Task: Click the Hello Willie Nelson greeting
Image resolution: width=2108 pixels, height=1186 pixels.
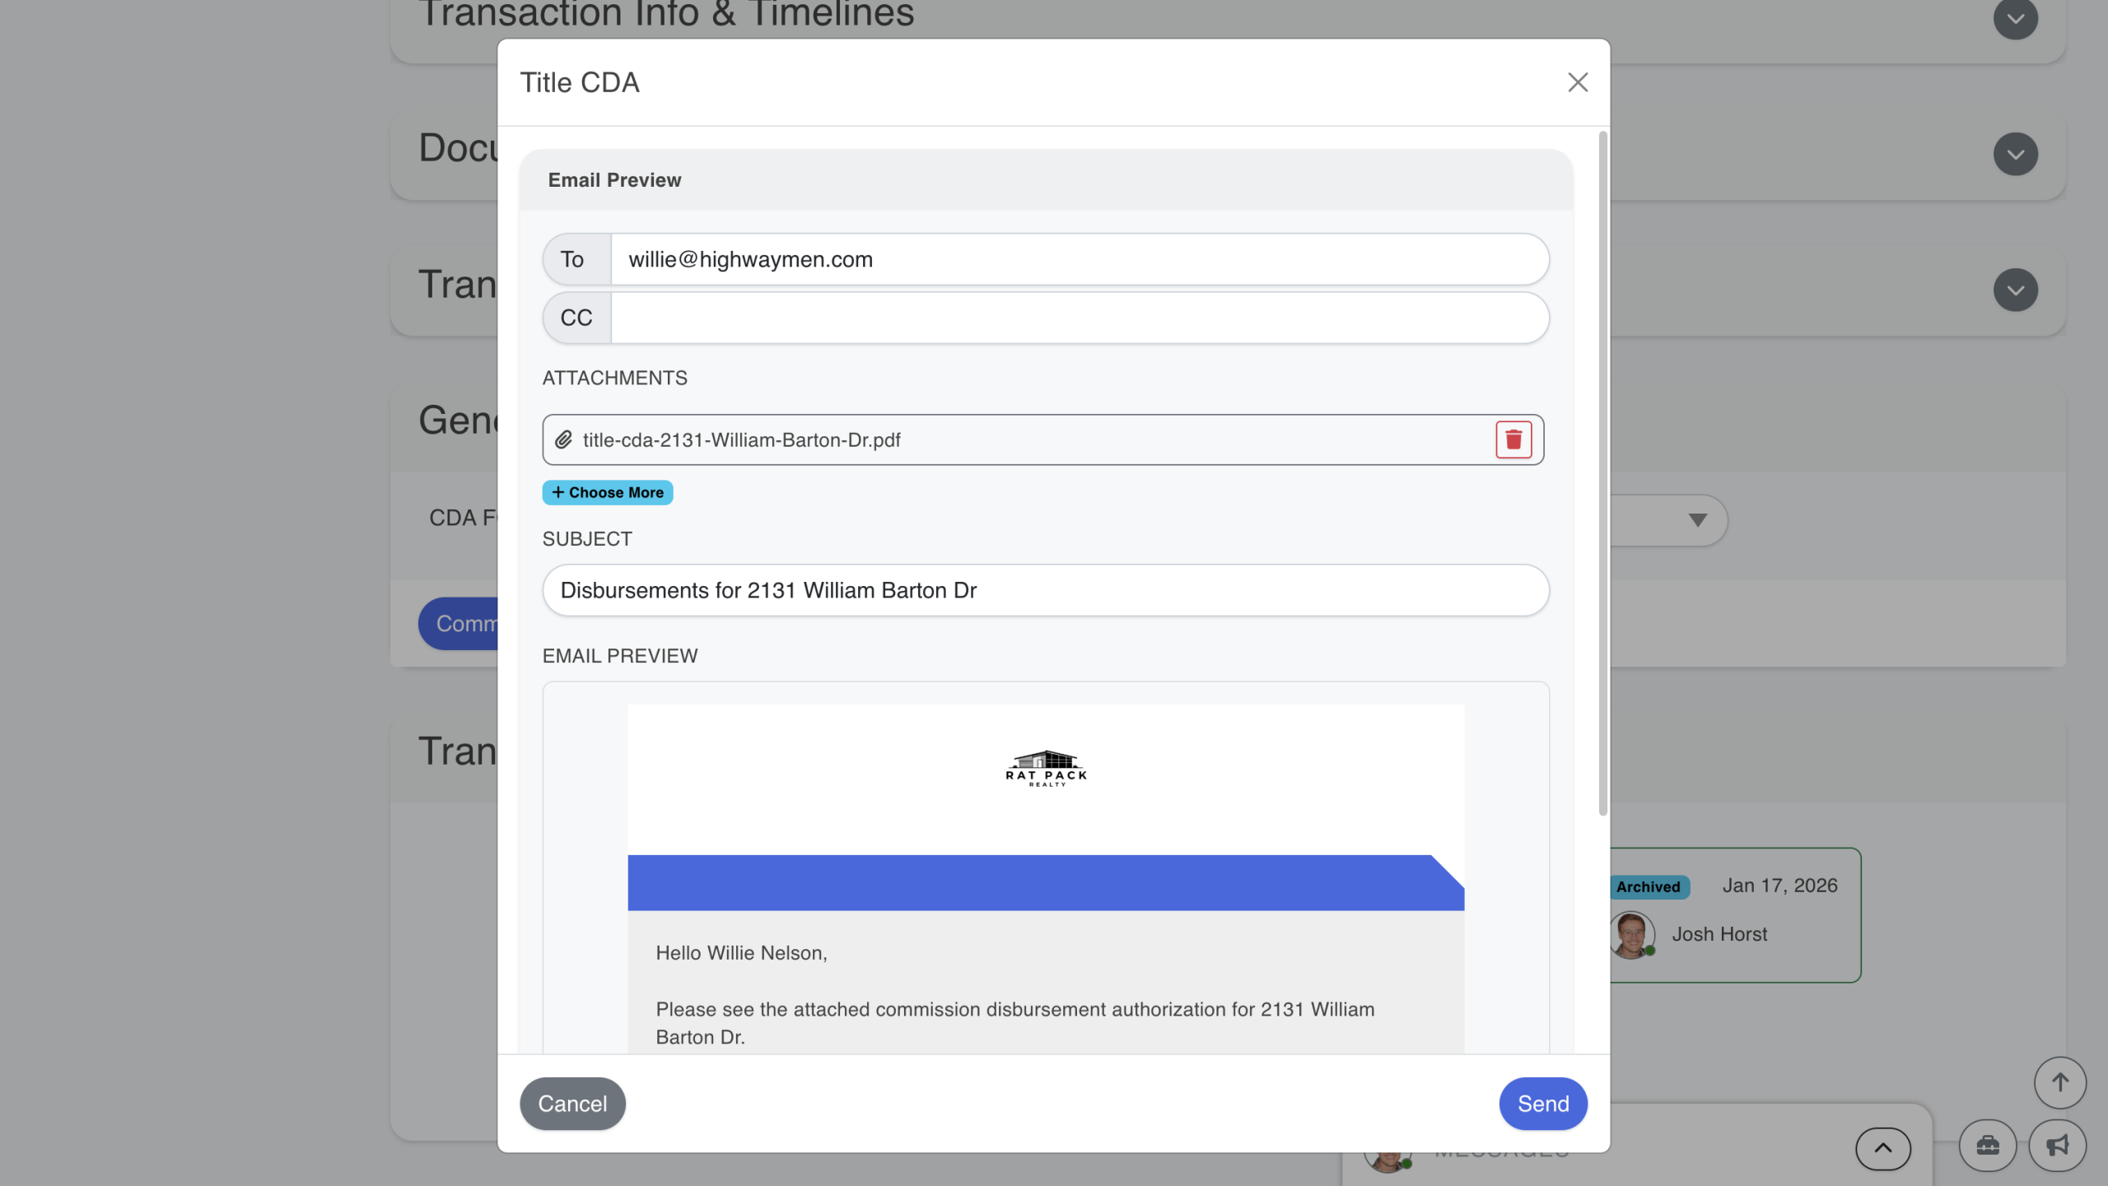Action: 741,953
